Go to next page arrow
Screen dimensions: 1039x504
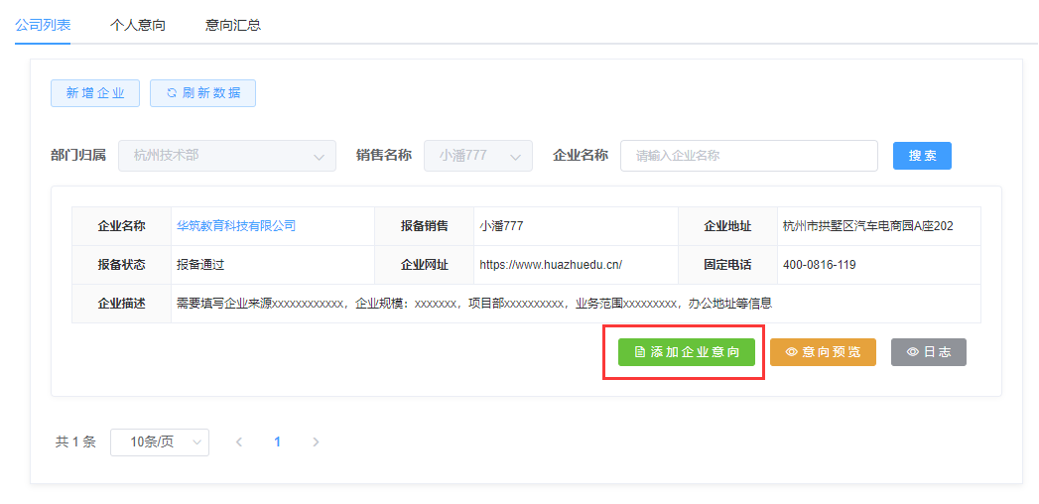point(316,442)
